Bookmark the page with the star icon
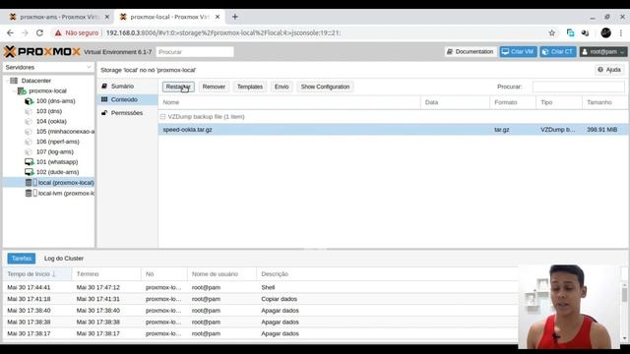 tap(552, 32)
